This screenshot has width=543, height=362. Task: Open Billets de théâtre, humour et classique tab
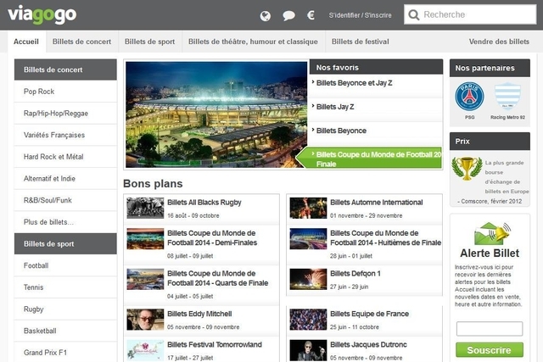click(253, 42)
